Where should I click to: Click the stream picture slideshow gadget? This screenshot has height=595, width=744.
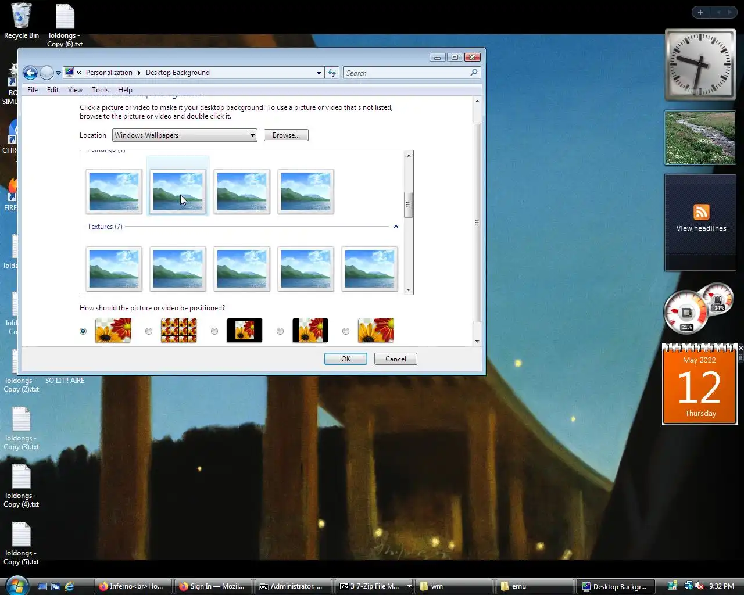[x=700, y=138]
